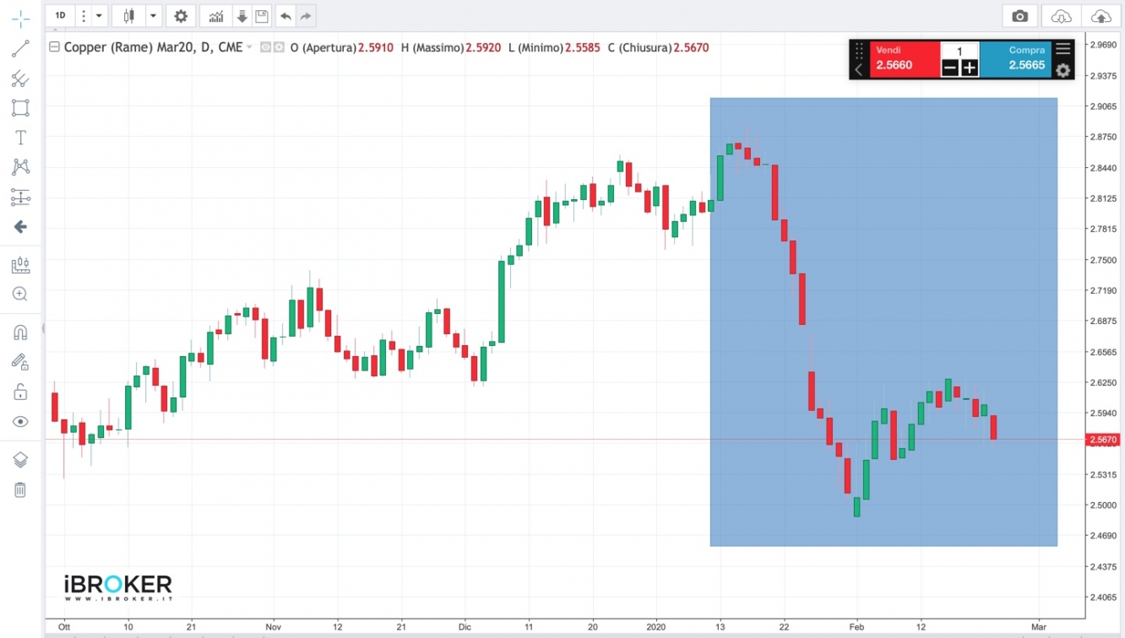Click the cloud upload icon
The width and height of the screenshot is (1125, 638).
coord(1101,16)
